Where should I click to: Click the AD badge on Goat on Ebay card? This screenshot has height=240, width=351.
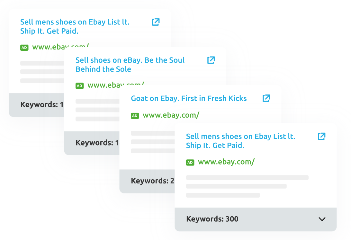click(135, 116)
